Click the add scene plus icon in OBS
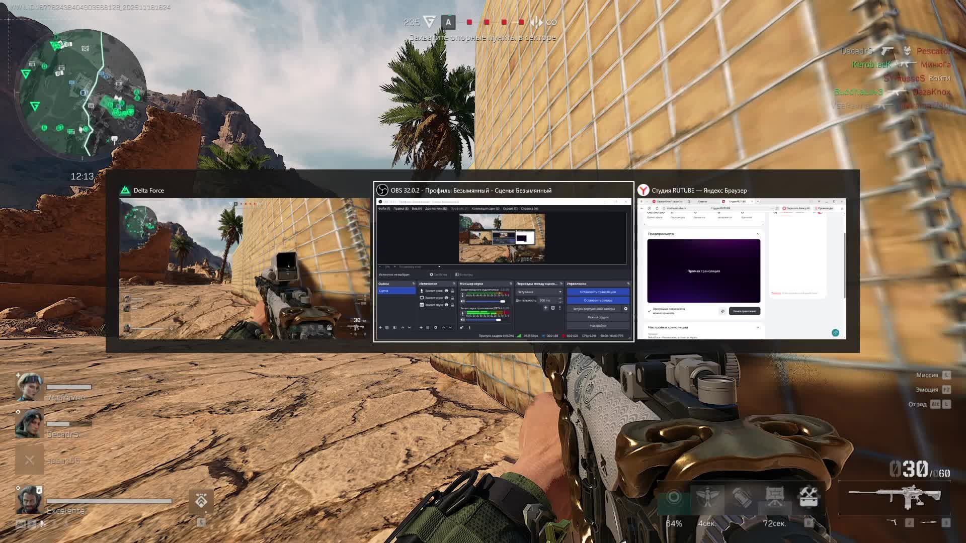The image size is (966, 543). [x=380, y=327]
